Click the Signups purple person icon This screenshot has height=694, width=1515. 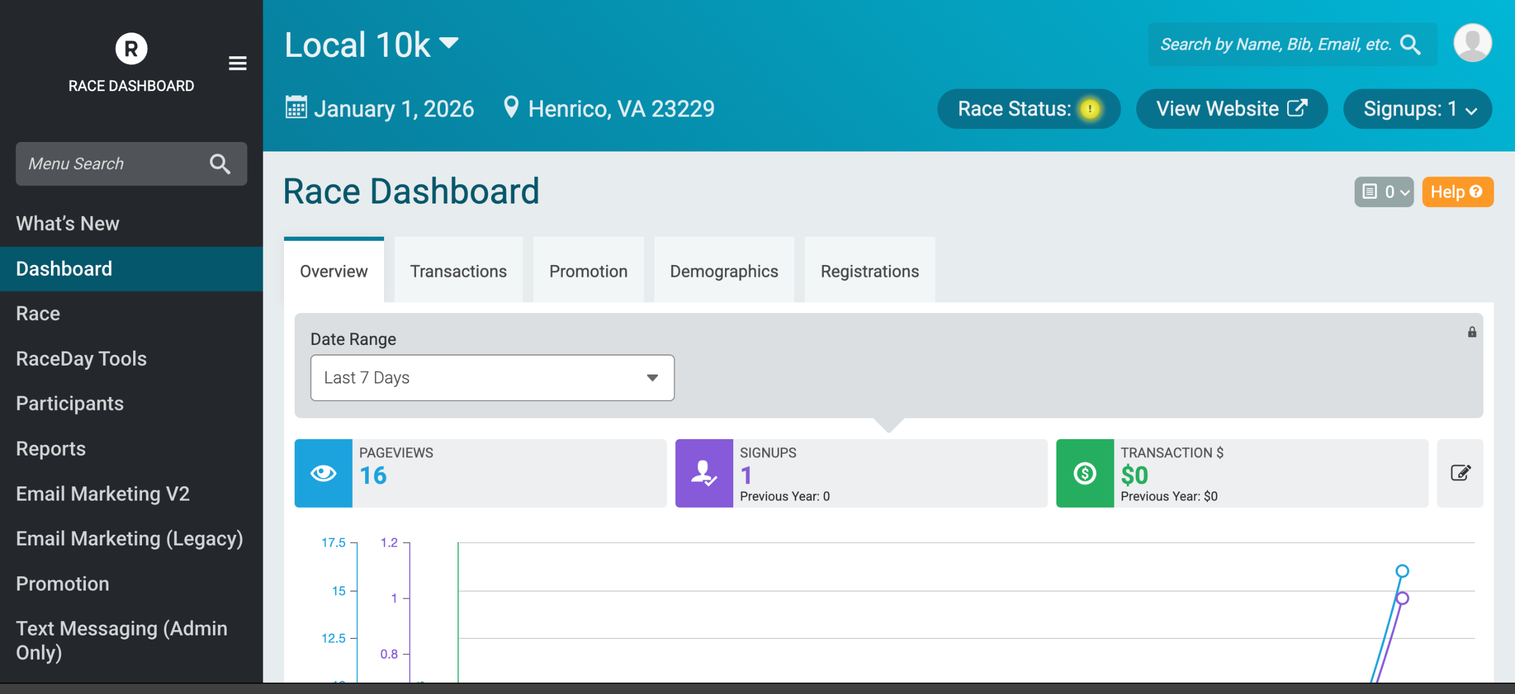(704, 473)
